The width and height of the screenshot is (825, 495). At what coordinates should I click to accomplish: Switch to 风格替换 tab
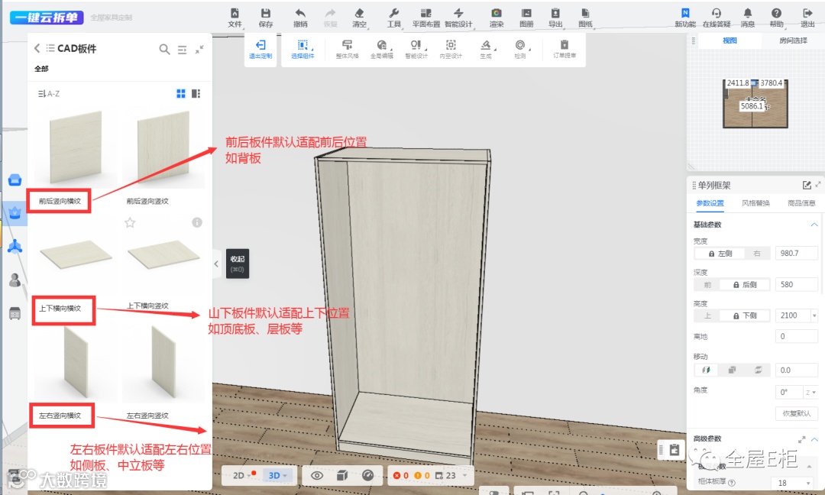point(755,203)
